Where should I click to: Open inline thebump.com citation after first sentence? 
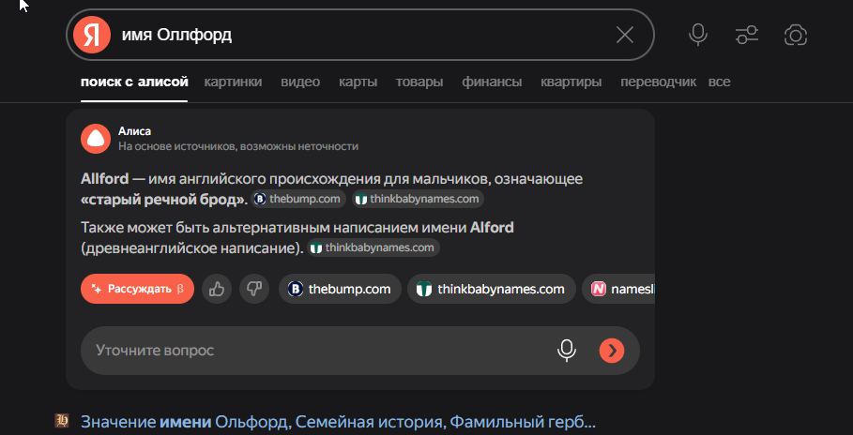click(x=298, y=199)
